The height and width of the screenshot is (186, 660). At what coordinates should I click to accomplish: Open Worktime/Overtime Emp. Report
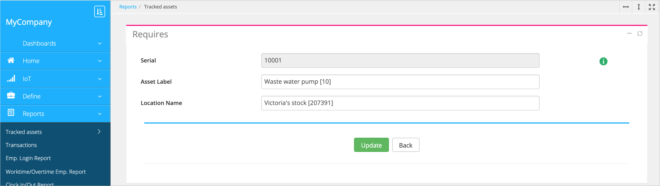46,172
